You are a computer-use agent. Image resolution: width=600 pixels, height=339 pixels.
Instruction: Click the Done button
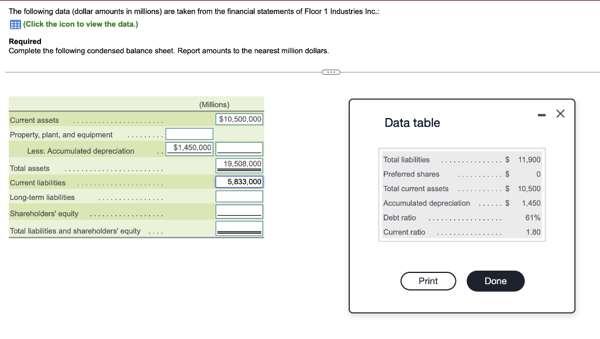496,281
